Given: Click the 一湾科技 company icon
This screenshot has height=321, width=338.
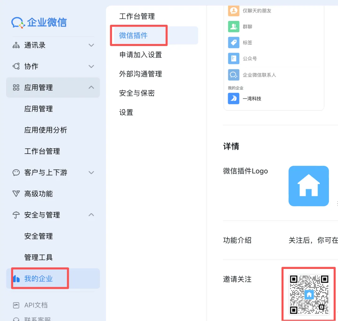Looking at the screenshot, I should click(x=234, y=98).
